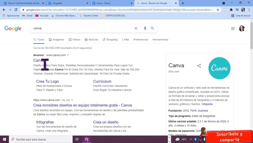The image size is (253, 143).
Task: Click the Bluetooth tray icon
Action: (x=196, y=139)
